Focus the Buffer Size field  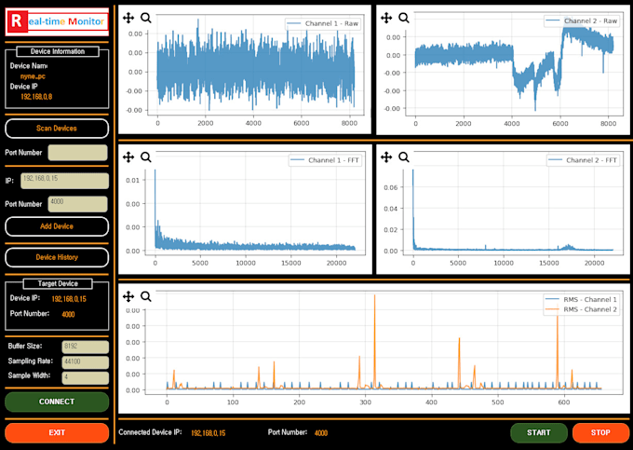pos(85,347)
